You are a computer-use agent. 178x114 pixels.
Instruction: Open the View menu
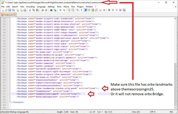point(22,7)
